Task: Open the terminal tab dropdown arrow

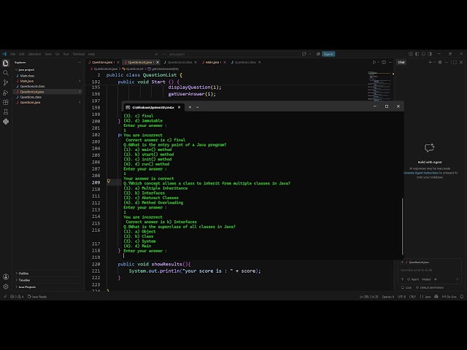Action: pyautogui.click(x=197, y=107)
